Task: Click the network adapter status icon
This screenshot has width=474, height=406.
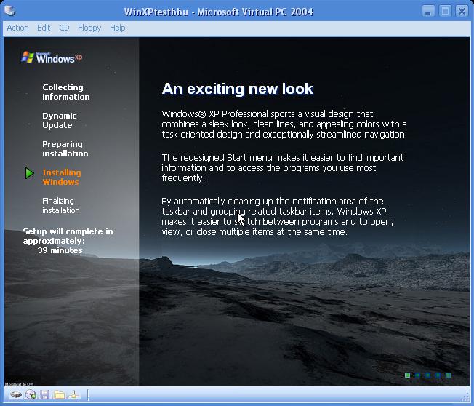Action: 73,395
